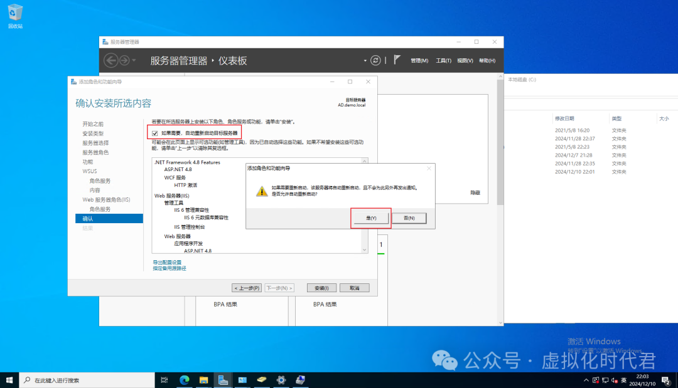Toggle automatic restart of destination server checkbox
Screen dimensions: 678x388
[155, 133]
